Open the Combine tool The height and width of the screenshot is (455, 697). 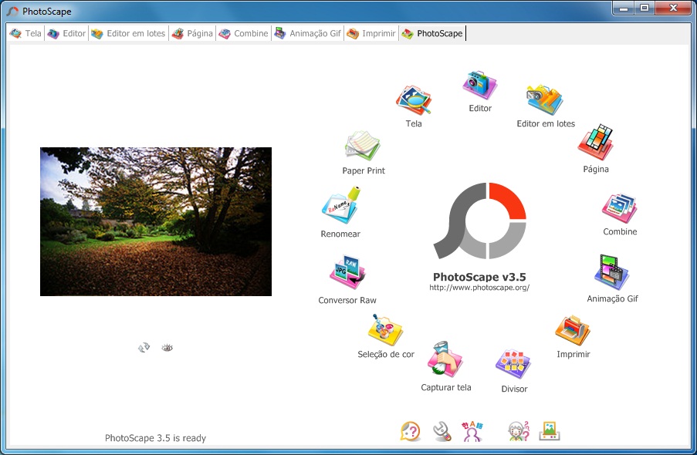click(618, 207)
